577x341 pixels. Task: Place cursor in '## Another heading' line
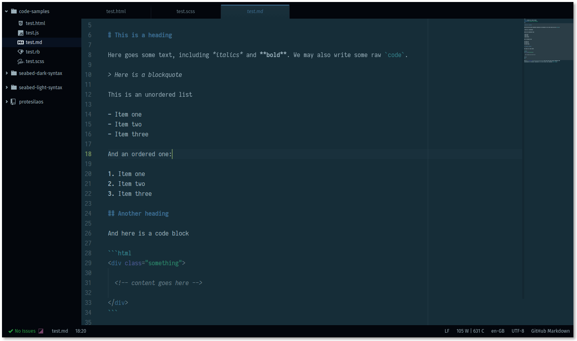tap(138, 214)
